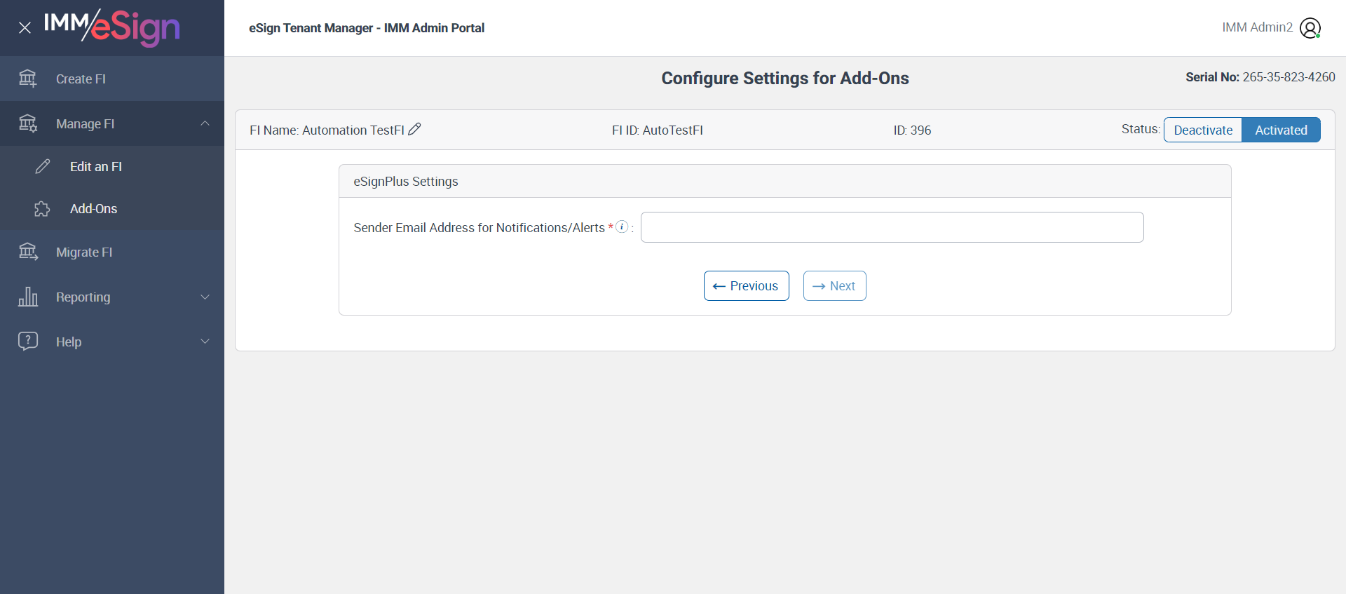The image size is (1346, 594).
Task: Open the Add-Ons menu item
Action: pyautogui.click(x=93, y=209)
